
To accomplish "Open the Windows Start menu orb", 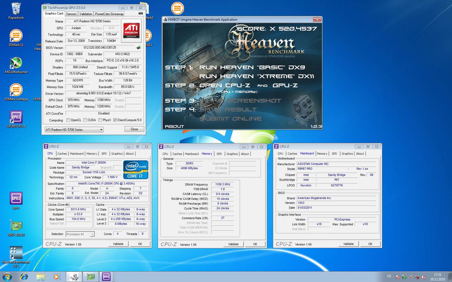I will click(x=7, y=277).
